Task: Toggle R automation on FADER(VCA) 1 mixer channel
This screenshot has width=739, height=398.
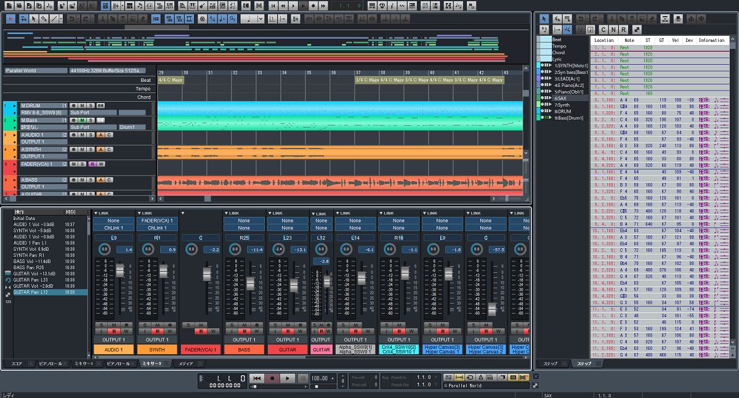Action: pyautogui.click(x=201, y=331)
